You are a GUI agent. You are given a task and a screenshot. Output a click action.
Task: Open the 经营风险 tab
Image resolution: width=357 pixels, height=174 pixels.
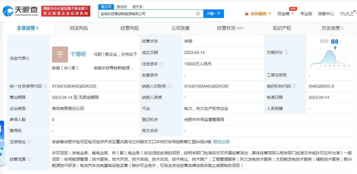(x=130, y=28)
